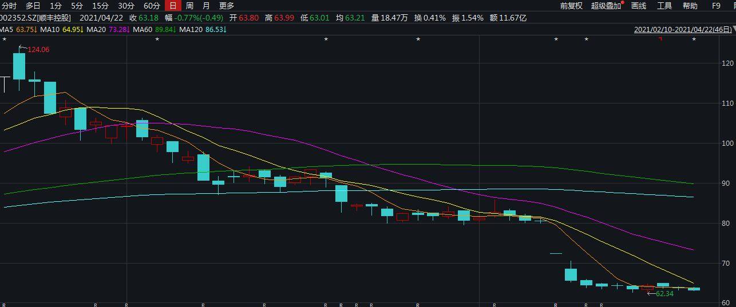Click the 2021/02/10-2021/04/22 date range link

pyautogui.click(x=682, y=29)
